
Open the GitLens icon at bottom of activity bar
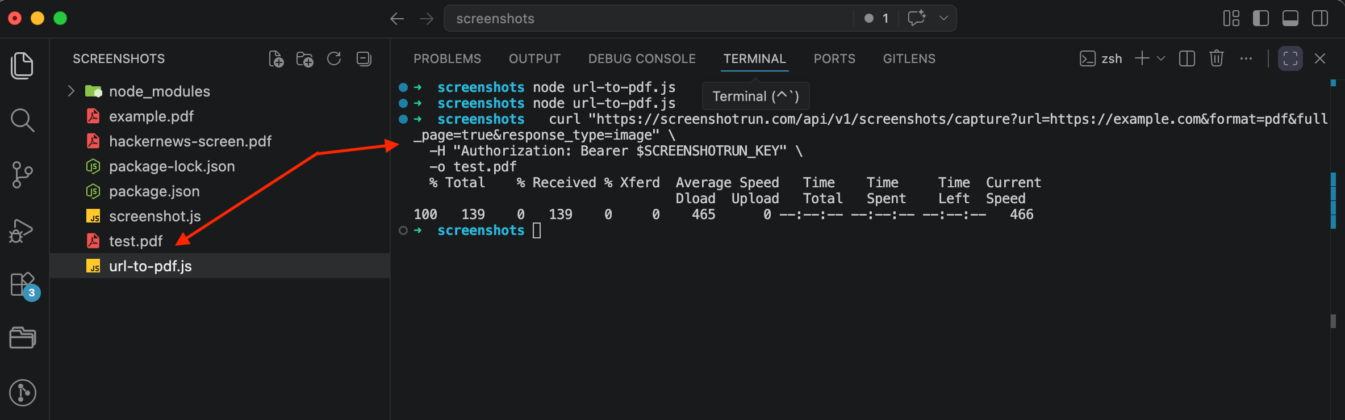coord(23,393)
